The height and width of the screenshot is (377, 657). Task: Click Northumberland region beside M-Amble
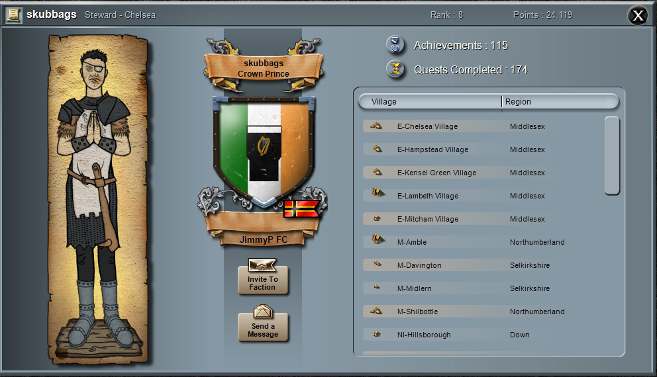[537, 242]
